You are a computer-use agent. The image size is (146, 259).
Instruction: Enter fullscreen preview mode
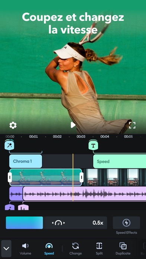[x=132, y=125]
